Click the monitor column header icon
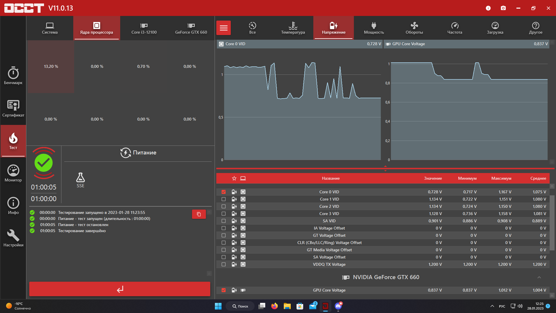The width and height of the screenshot is (556, 313). pos(243,178)
